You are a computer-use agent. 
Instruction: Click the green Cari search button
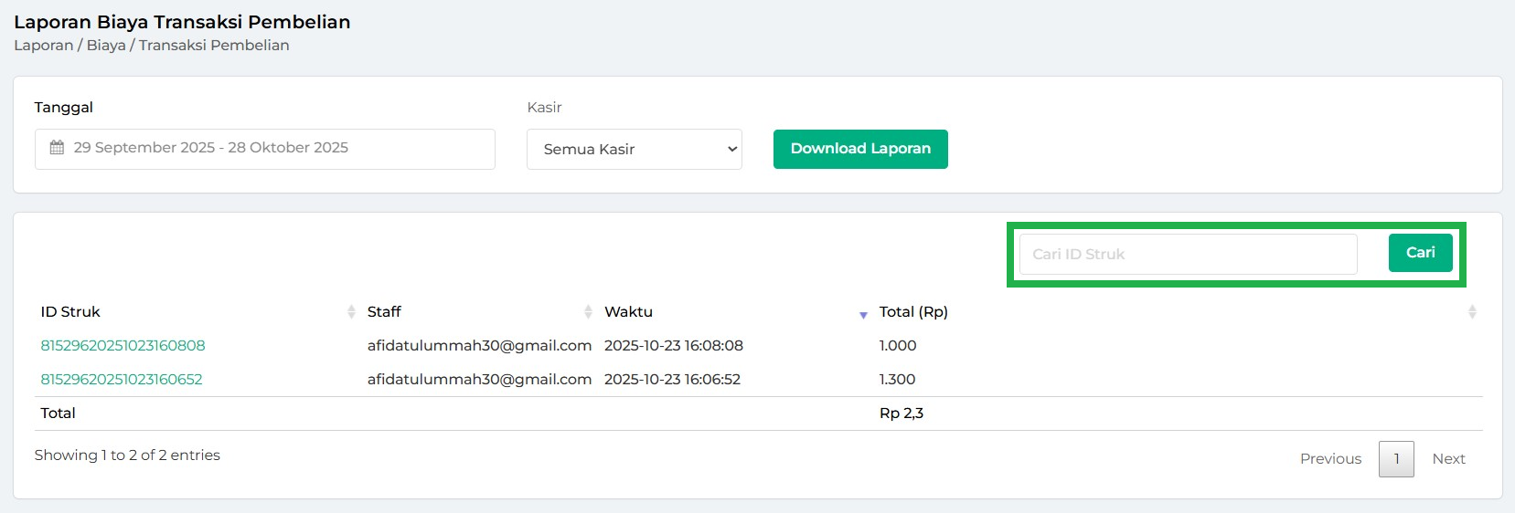click(1420, 253)
